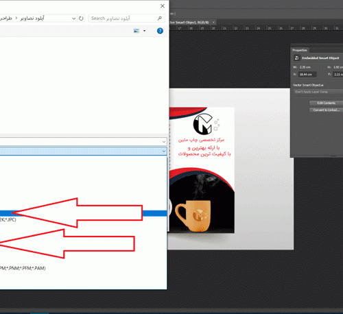This screenshot has width=343, height=314.
Task: Click the آپلود تصاویر breadcrumb folder
Action: pyautogui.click(x=32, y=18)
